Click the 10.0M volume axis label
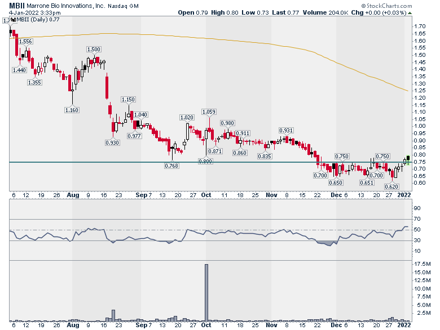The image size is (440, 330). tap(423, 288)
